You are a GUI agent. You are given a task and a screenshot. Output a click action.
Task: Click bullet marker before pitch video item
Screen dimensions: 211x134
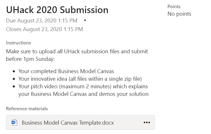(x=14, y=86)
